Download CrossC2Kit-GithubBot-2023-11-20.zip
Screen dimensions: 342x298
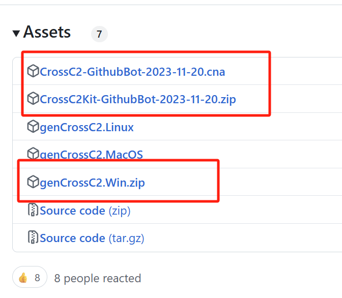coord(137,99)
